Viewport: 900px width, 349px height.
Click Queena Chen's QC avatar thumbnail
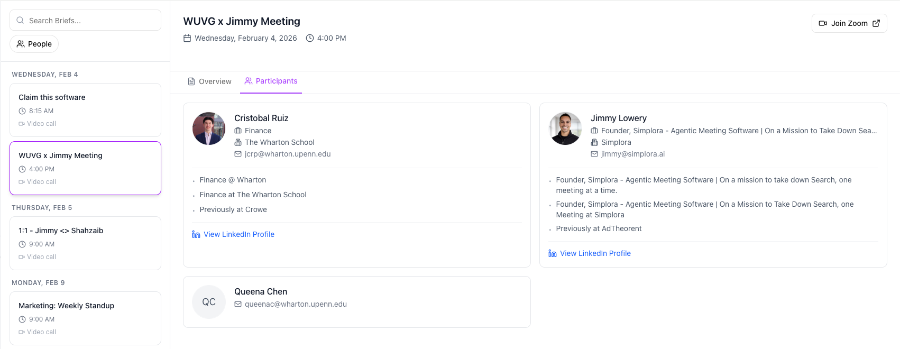click(x=208, y=301)
